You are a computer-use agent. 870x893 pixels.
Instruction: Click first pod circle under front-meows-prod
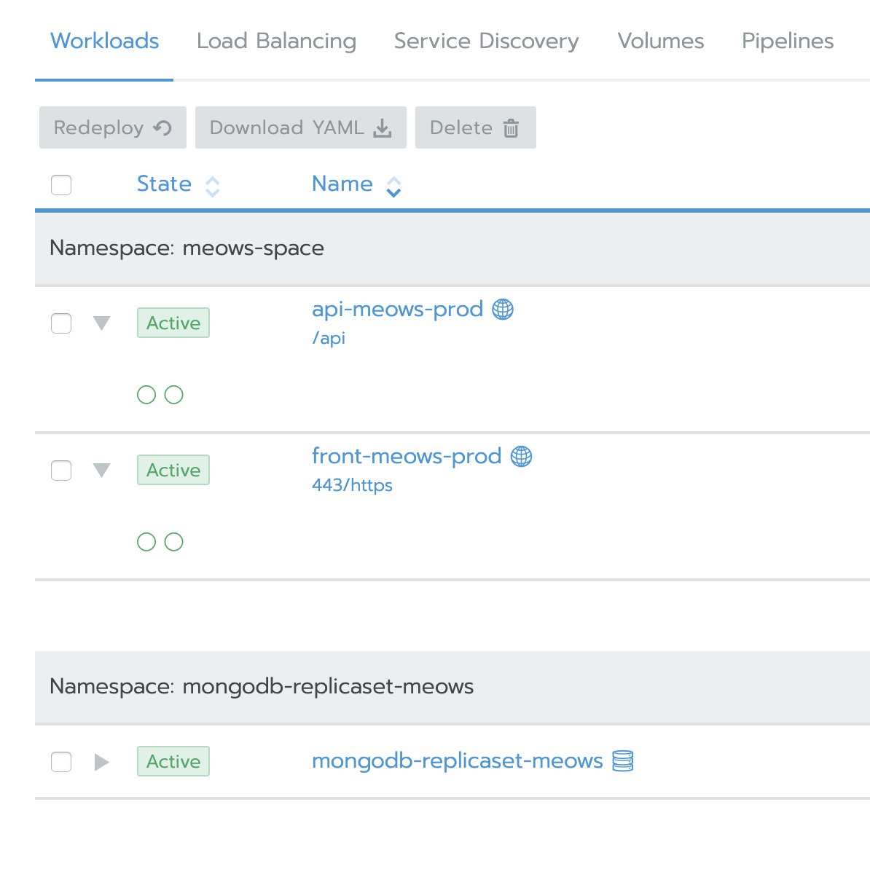point(146,542)
